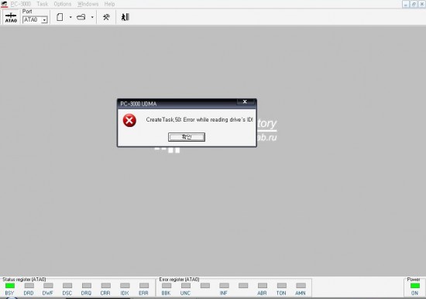This screenshot has width=426, height=299.
Task: Click the Error register (ATA0) label
Action: (x=180, y=279)
